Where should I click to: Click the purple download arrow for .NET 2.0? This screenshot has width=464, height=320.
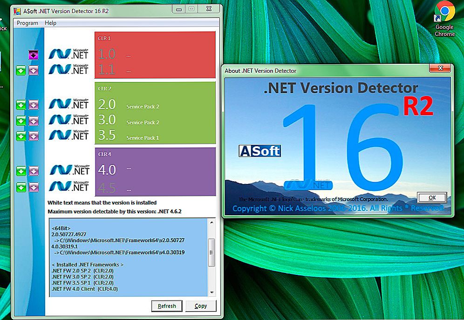point(34,105)
